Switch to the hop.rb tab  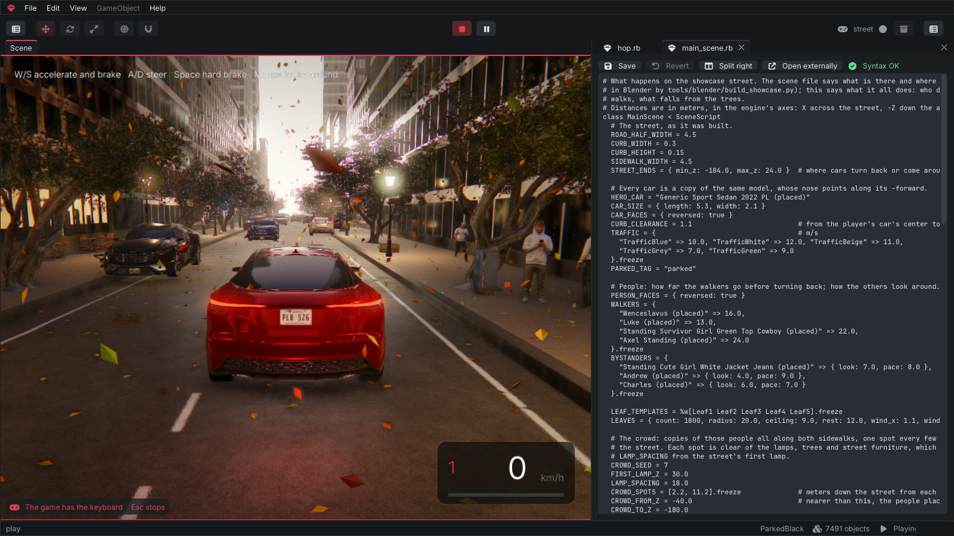click(628, 48)
